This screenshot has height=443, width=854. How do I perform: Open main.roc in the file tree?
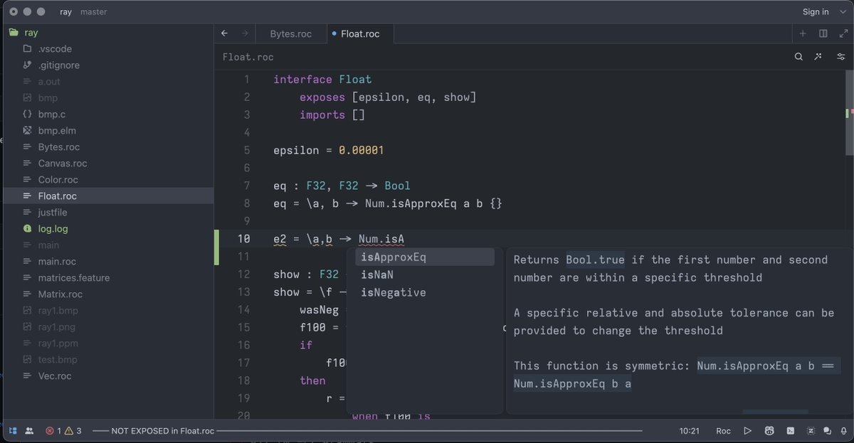[x=107, y=261]
